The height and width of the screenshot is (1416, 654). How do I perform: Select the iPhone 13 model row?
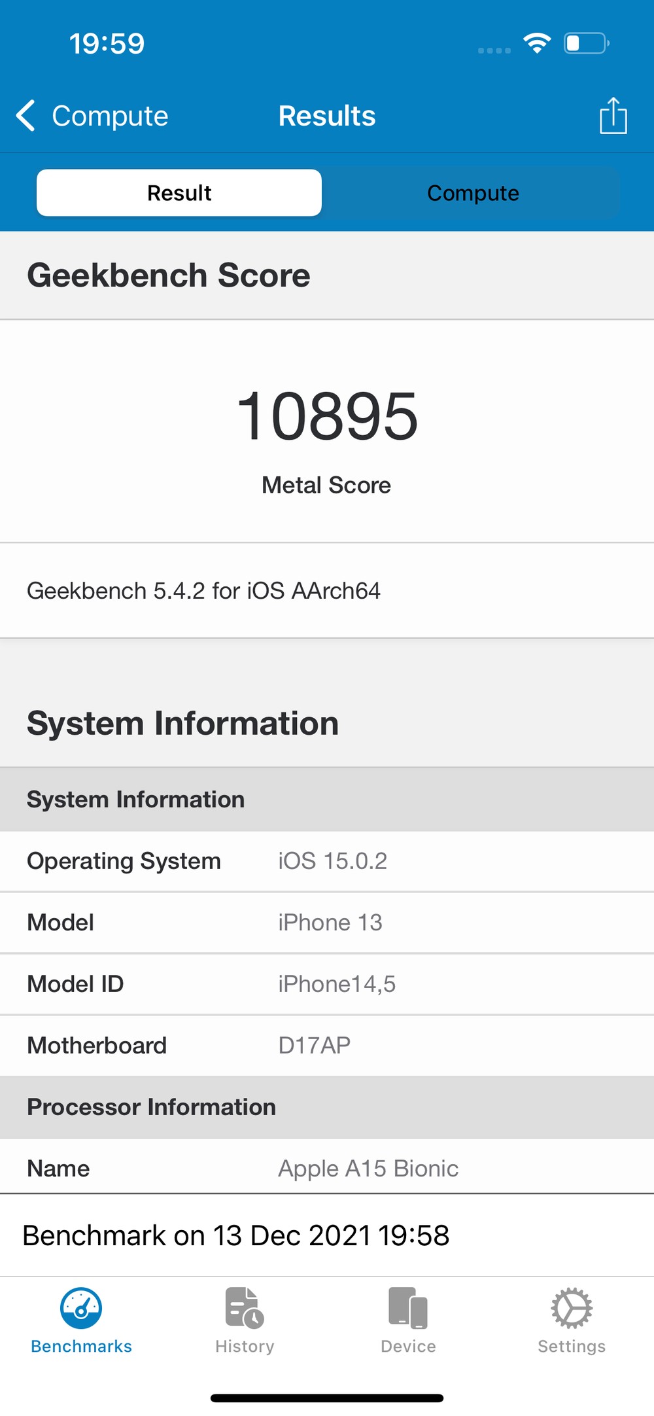(x=327, y=923)
